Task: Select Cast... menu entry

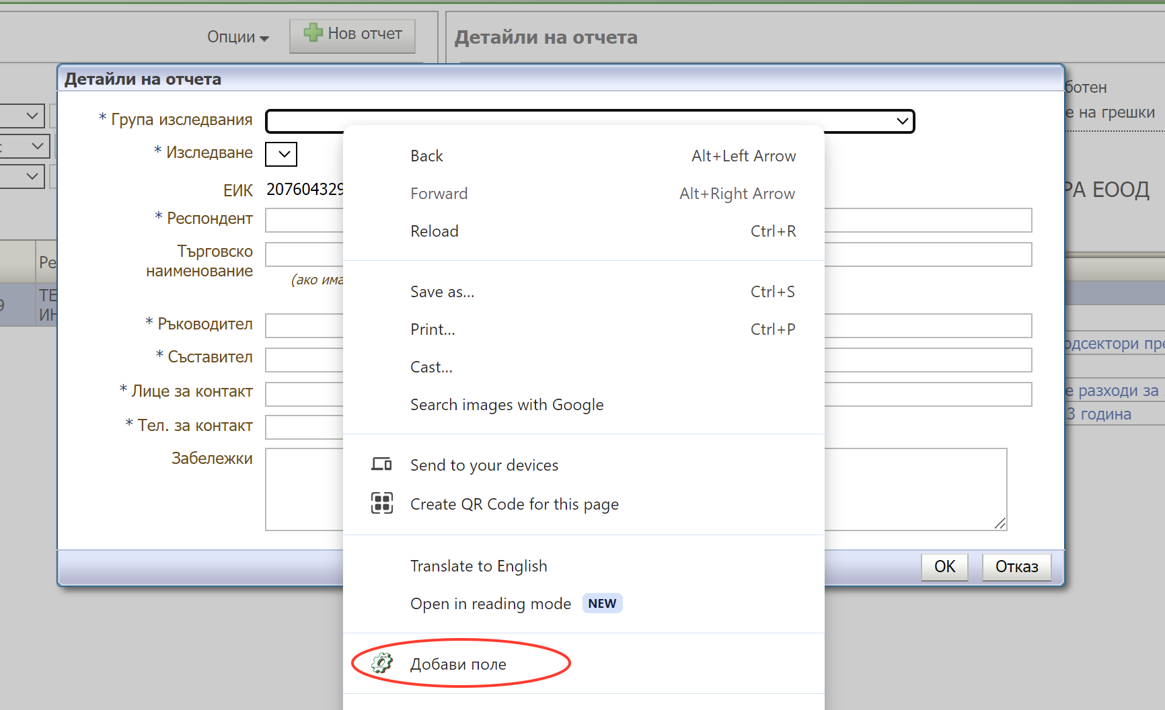Action: [584, 367]
